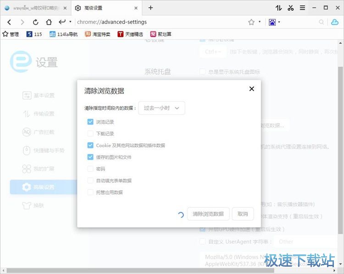Screen dimensions: 344x274
Task: Click the undo closed tab arrow icon
Action: [62, 22]
